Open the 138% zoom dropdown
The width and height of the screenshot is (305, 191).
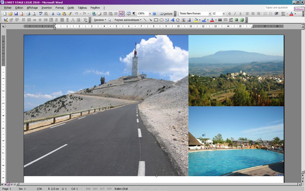[x=150, y=14]
